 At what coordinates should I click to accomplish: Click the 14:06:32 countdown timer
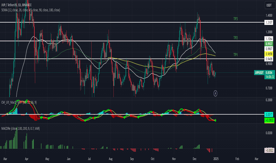[269, 77]
